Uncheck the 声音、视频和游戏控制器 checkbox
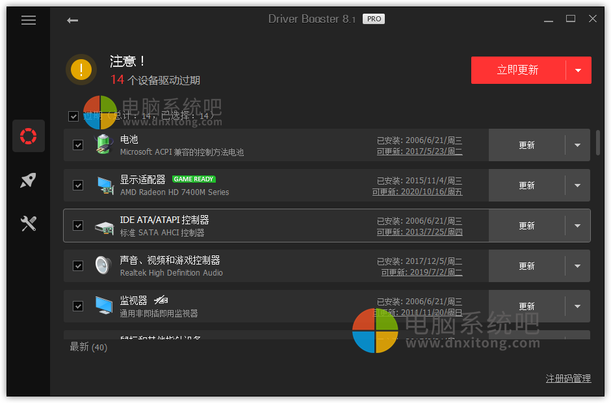The image size is (611, 403). pyautogui.click(x=78, y=266)
